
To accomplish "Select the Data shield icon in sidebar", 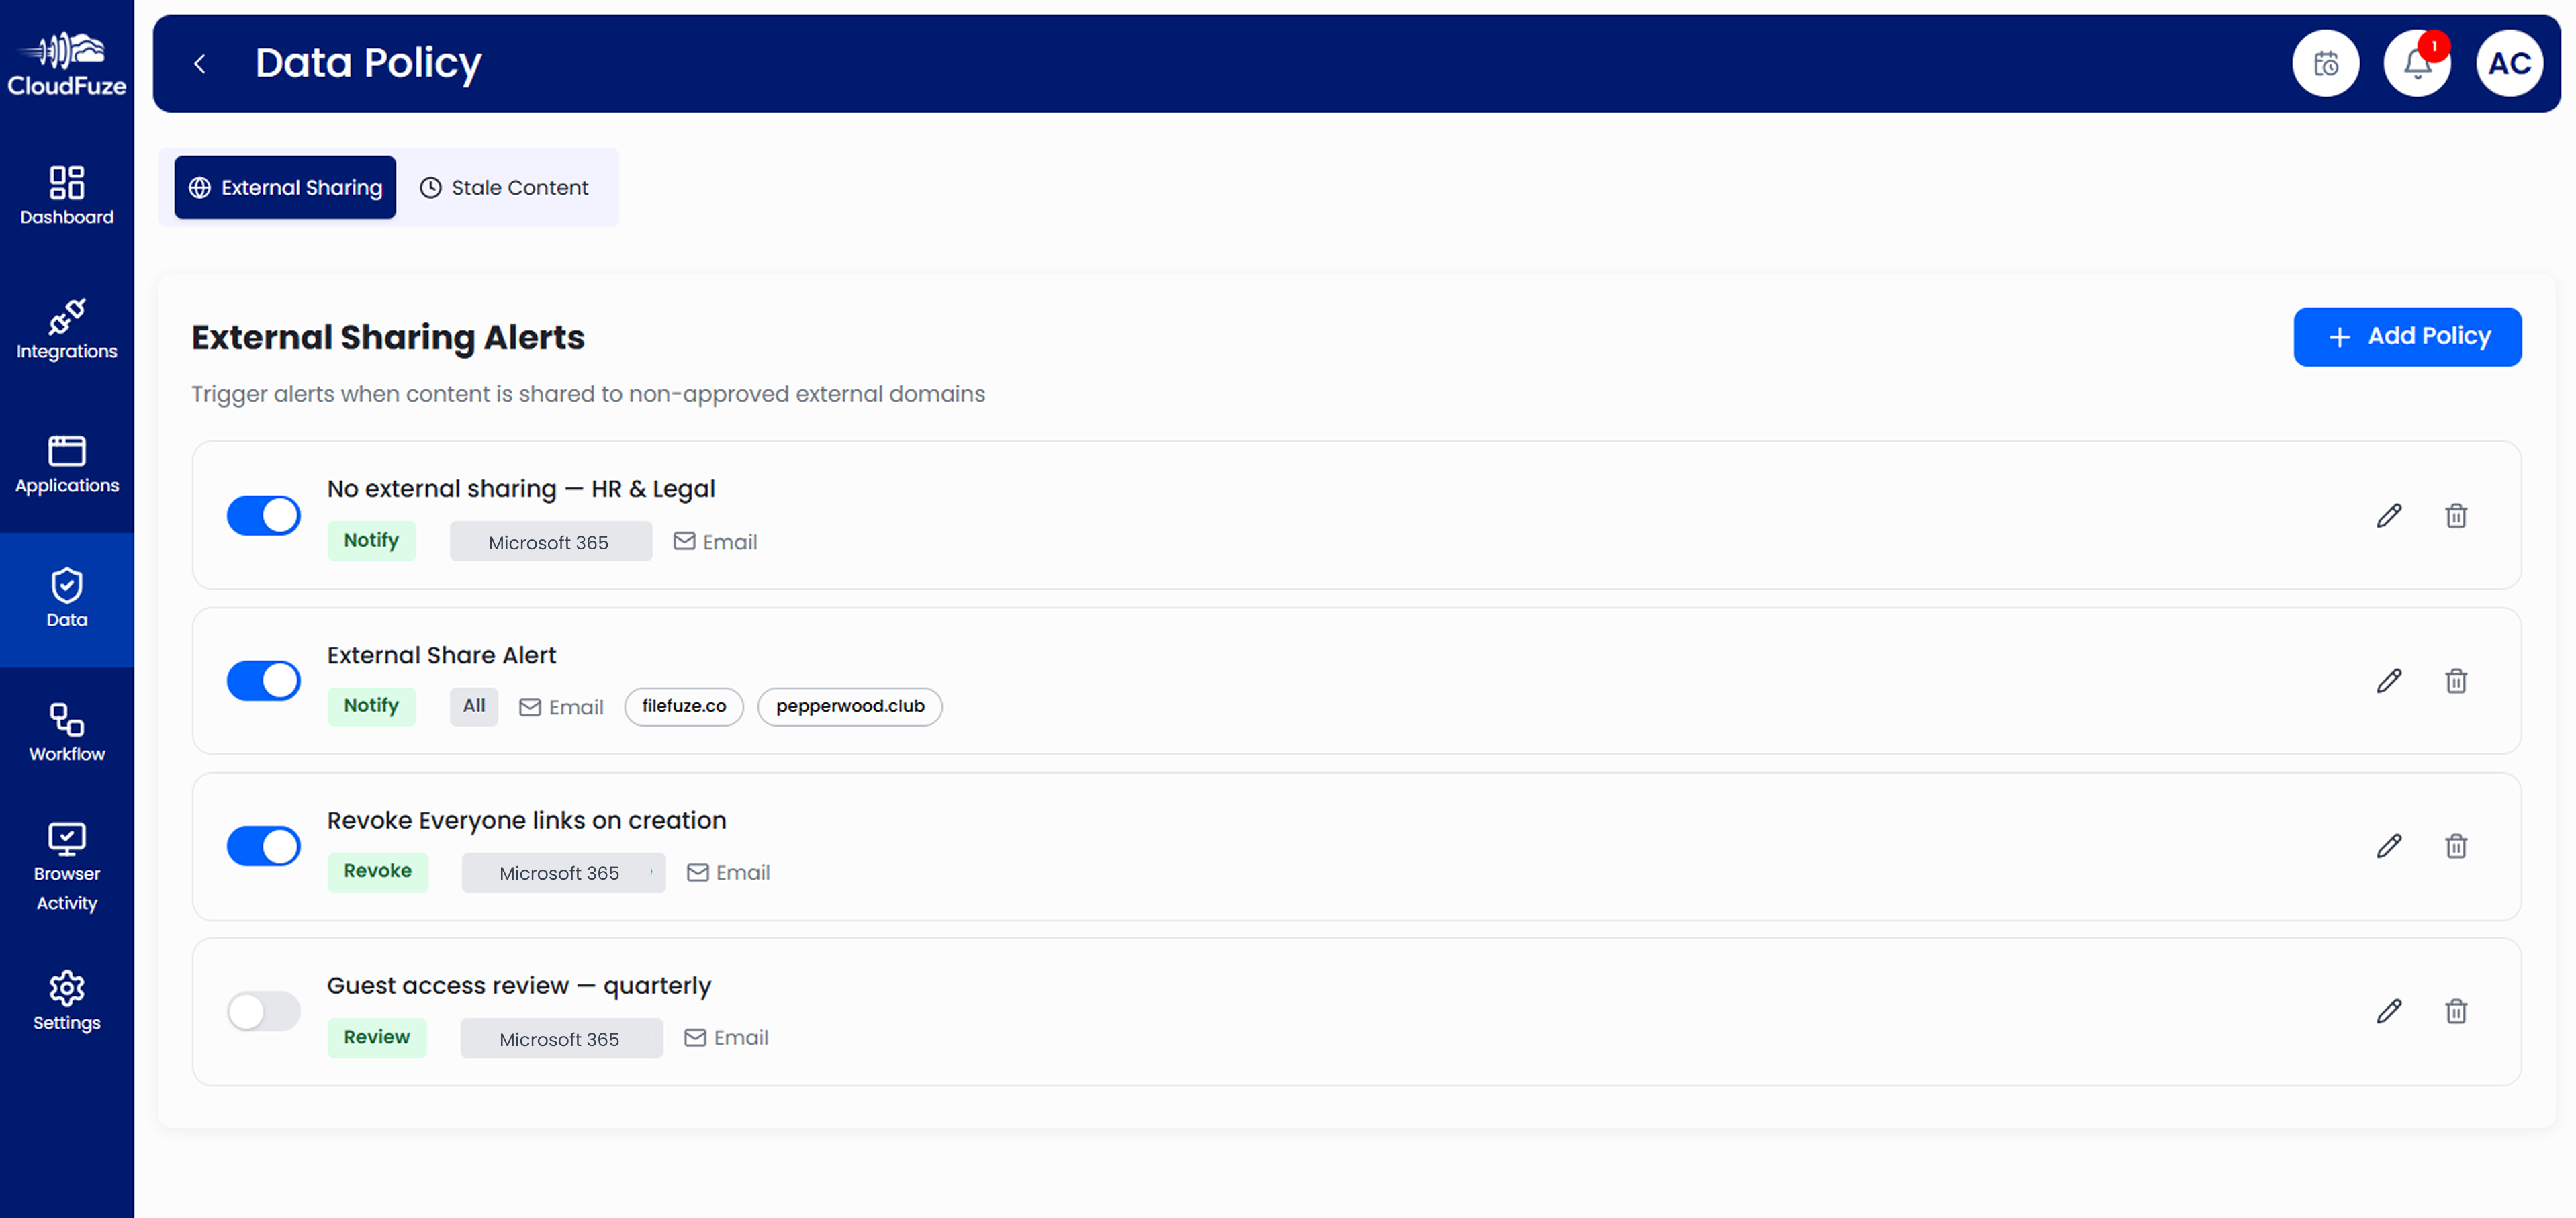I will 66,597.
